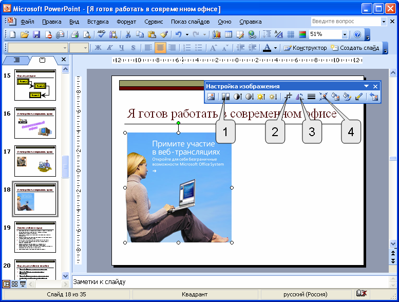Toggle center alignment
The width and height of the screenshot is (399, 302).
160,48
